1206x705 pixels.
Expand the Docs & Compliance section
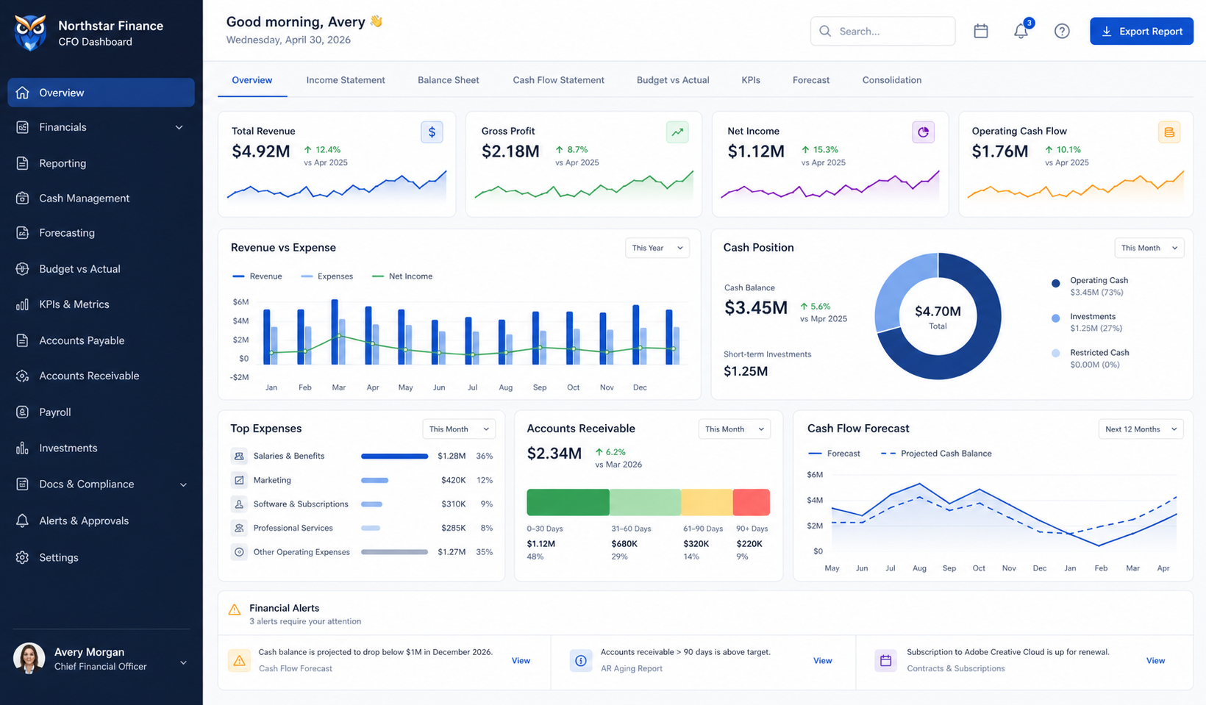click(183, 484)
